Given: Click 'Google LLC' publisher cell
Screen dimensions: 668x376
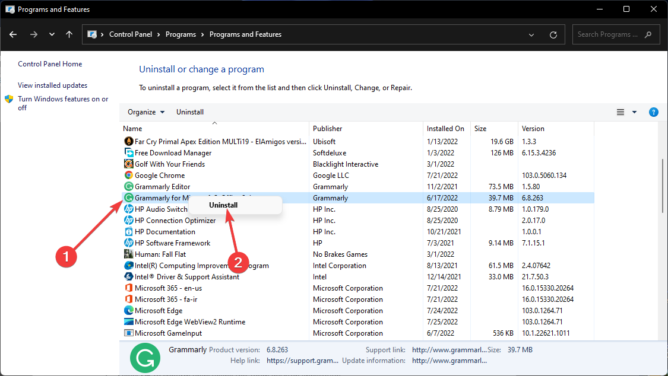Looking at the screenshot, I should pos(331,175).
